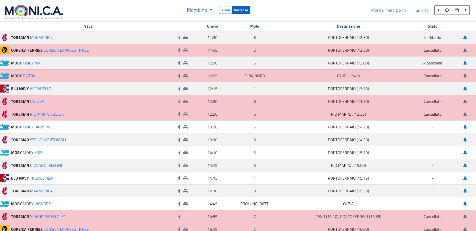Open RIO MARINA BELLA ship link
The image size is (476, 231).
coord(47,114)
